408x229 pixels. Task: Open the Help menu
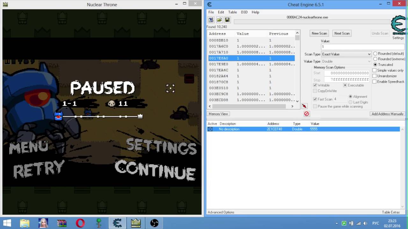(255, 12)
